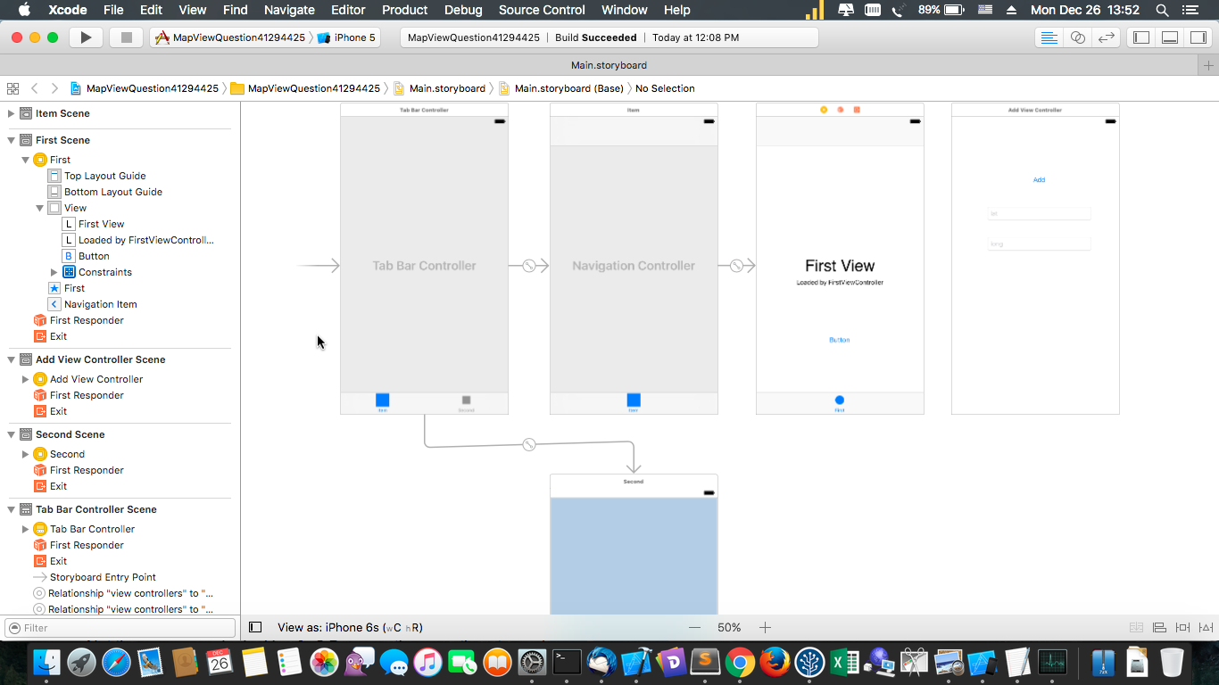Open Finder from the Dock
This screenshot has height=685, width=1219.
(46, 663)
